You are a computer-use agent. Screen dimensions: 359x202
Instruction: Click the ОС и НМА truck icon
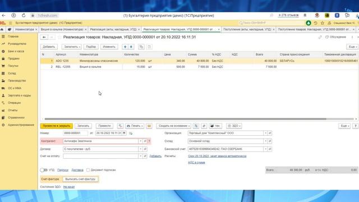coord(3,88)
